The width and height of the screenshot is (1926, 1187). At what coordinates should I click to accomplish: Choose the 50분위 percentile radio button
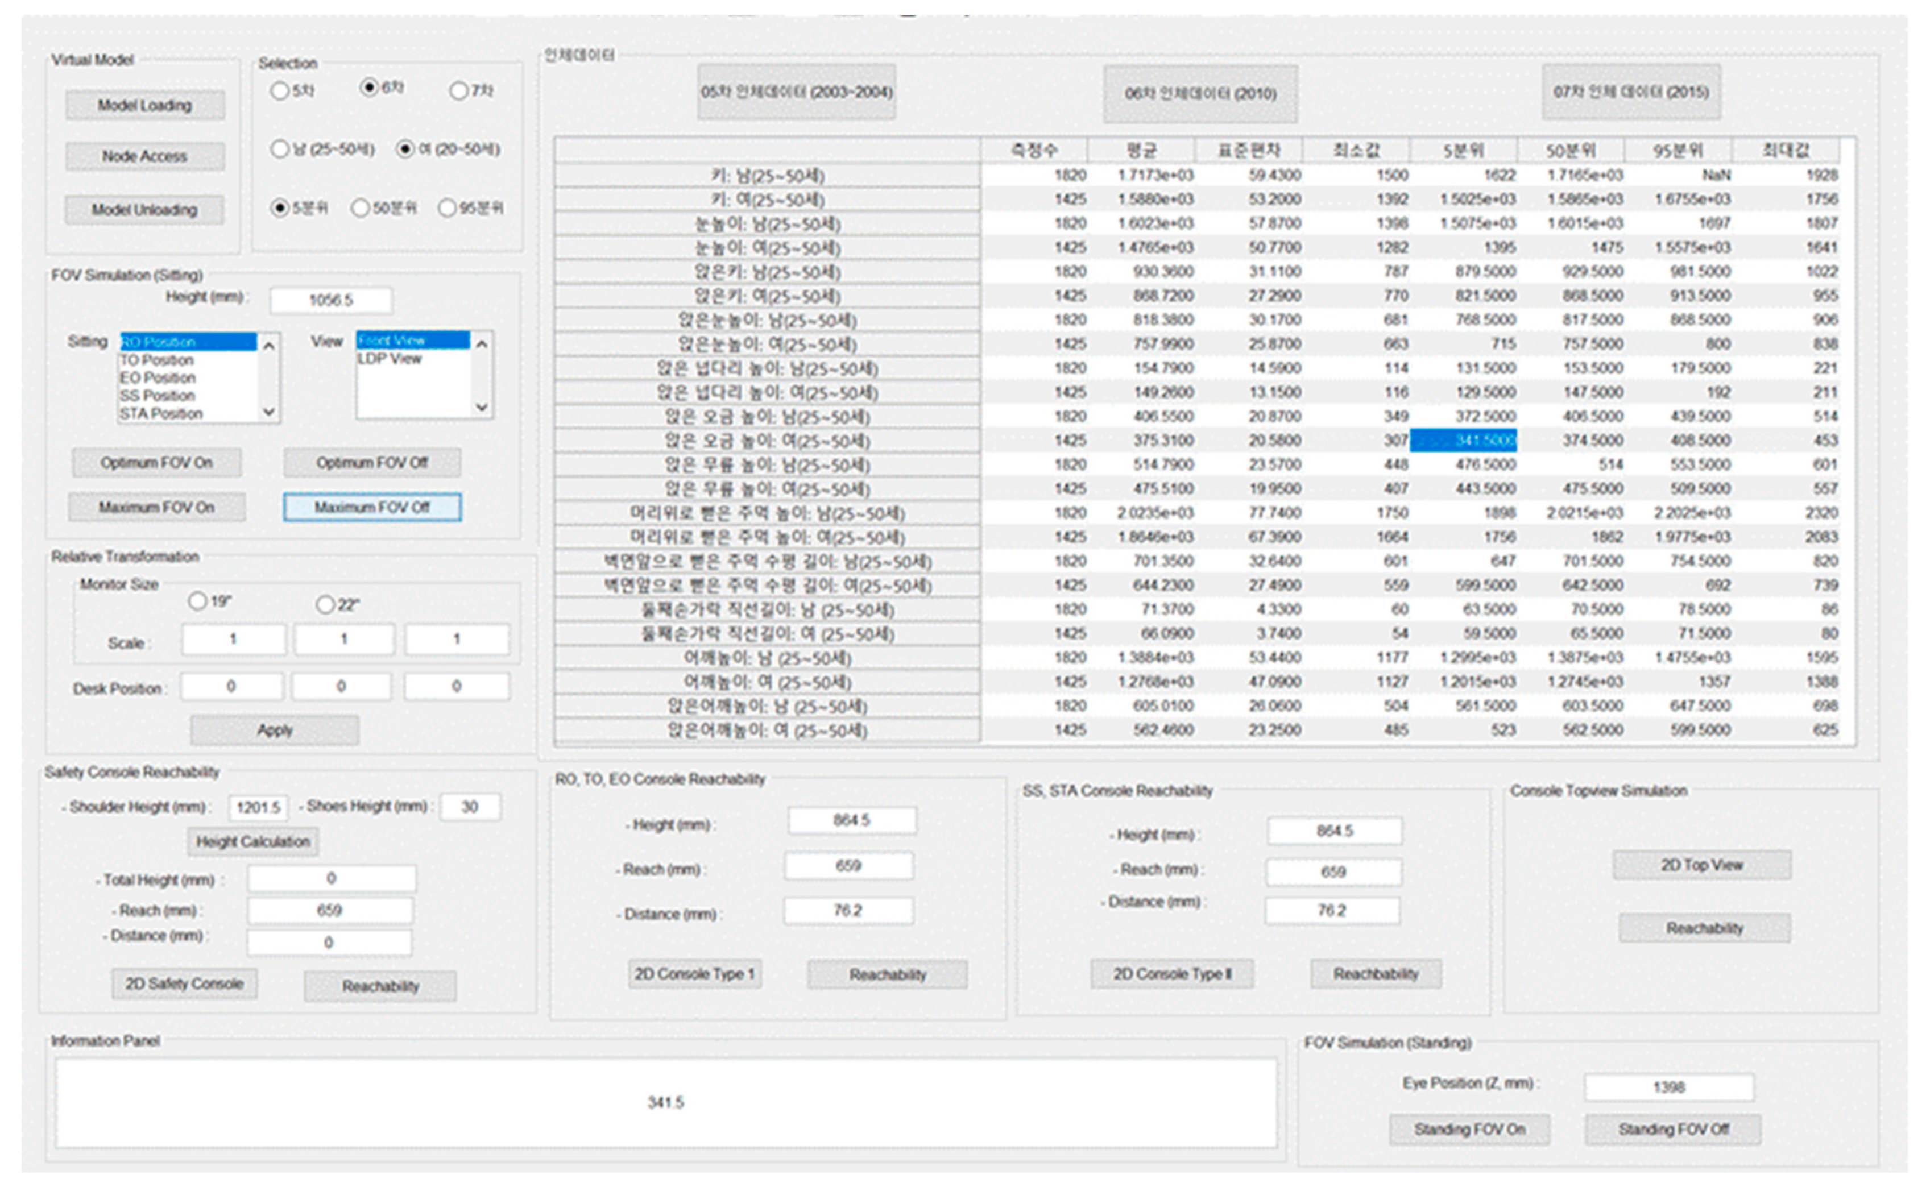[361, 208]
